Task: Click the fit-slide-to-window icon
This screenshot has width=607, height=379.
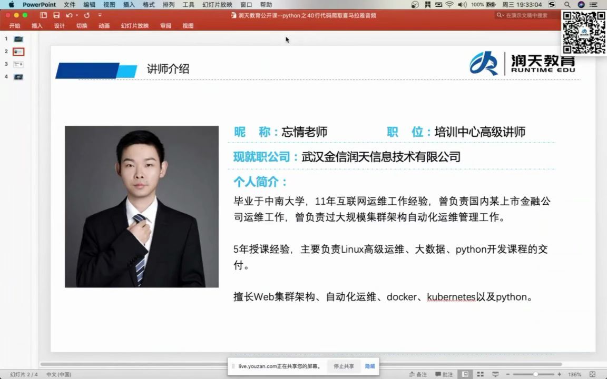Action: pyautogui.click(x=592, y=374)
